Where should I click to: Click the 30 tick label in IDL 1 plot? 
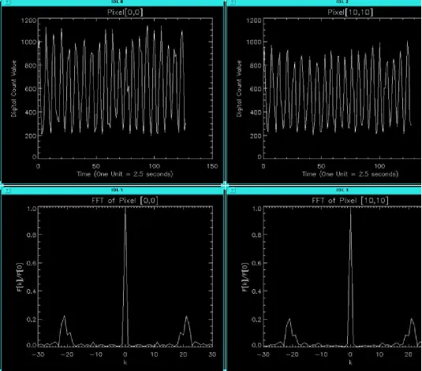[x=212, y=354]
